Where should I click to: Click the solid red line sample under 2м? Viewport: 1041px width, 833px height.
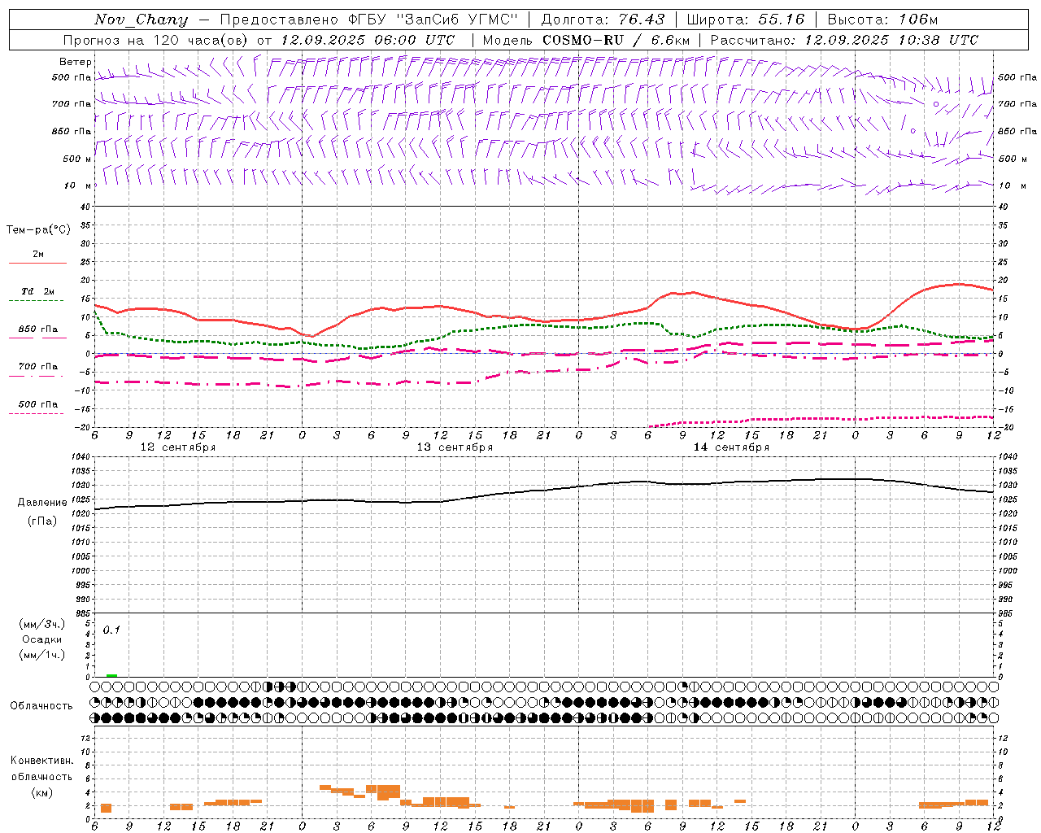coord(37,264)
